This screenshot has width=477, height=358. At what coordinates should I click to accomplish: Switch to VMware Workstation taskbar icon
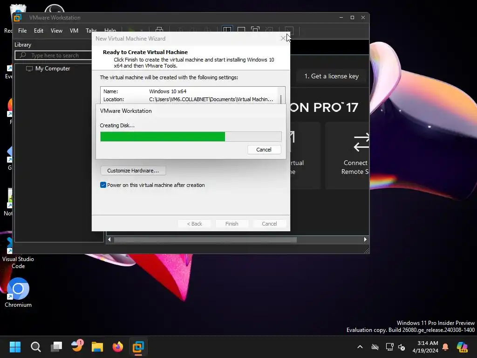[138, 347]
